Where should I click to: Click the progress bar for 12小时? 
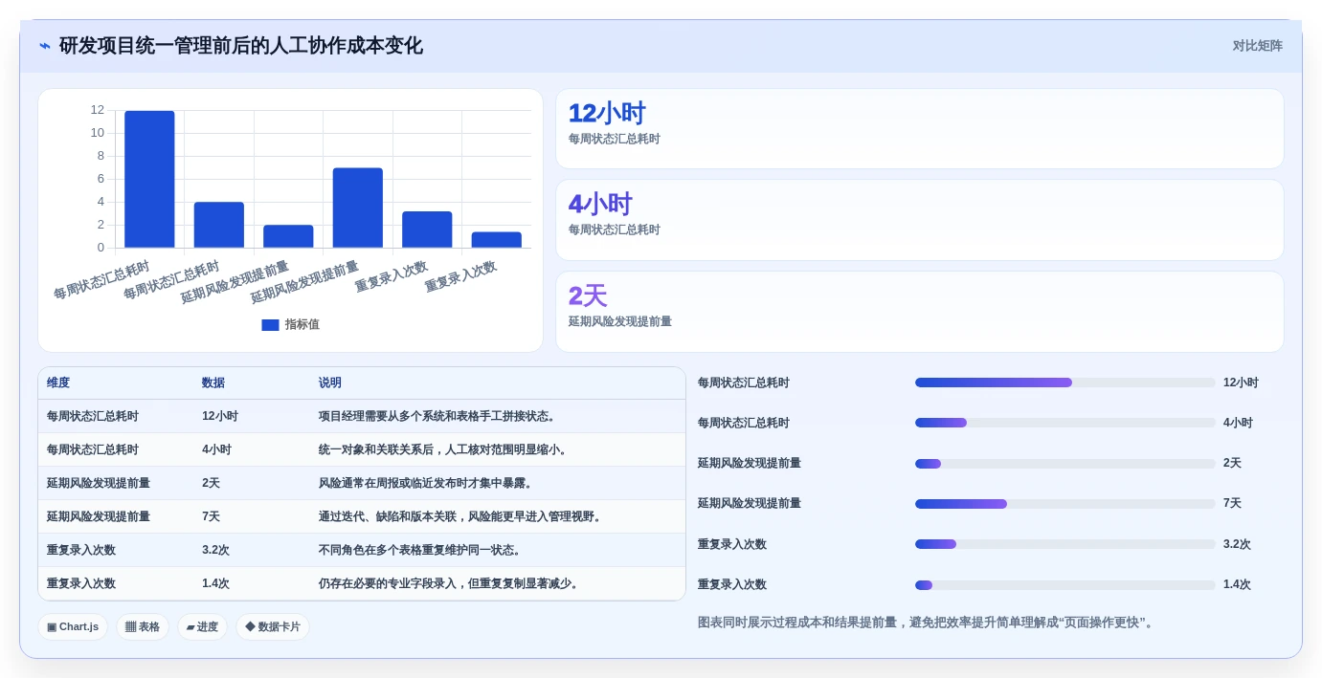(1064, 383)
